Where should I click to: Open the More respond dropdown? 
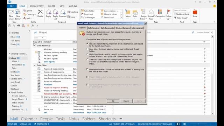(x=72, y=17)
